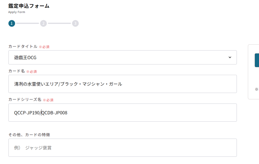Click the empty その他、カードの特徴 field
This screenshot has height=164, width=259.
tap(123, 148)
